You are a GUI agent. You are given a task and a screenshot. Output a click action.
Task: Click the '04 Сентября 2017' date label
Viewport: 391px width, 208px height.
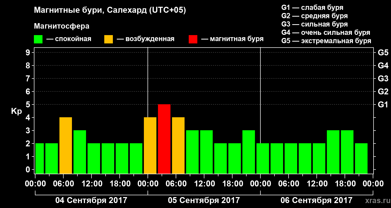click(91, 200)
